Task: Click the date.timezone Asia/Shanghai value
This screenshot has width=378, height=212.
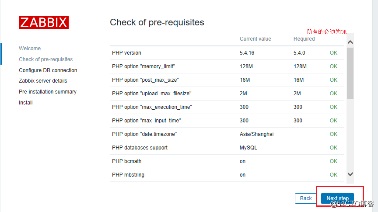Action: pyautogui.click(x=256, y=134)
